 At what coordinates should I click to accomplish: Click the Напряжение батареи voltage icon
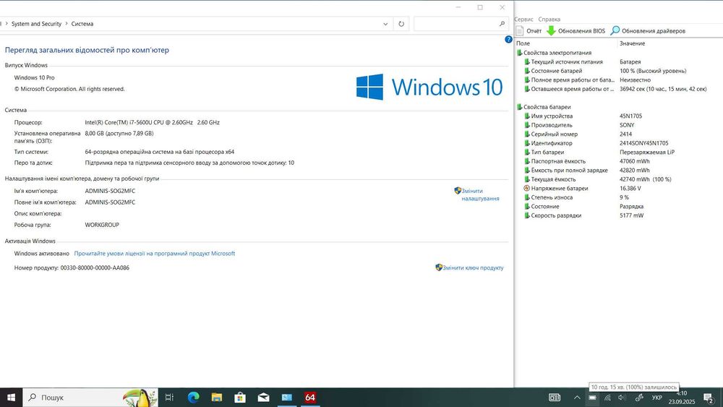pos(526,189)
